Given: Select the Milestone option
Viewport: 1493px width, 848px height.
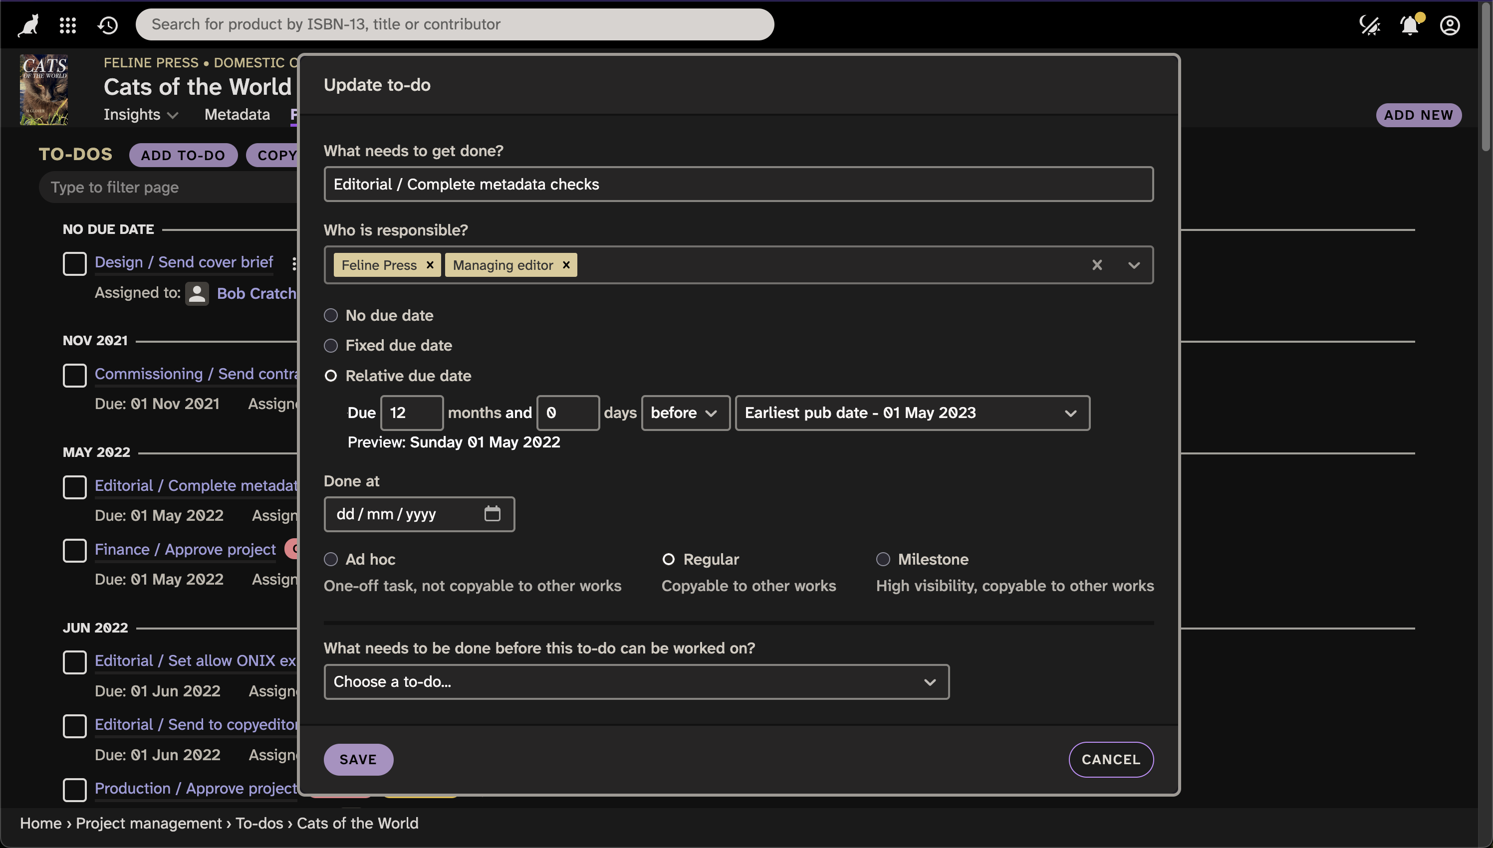Looking at the screenshot, I should (883, 559).
